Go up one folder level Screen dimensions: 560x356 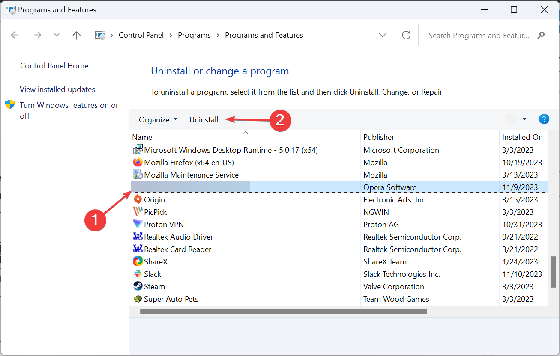pos(77,35)
